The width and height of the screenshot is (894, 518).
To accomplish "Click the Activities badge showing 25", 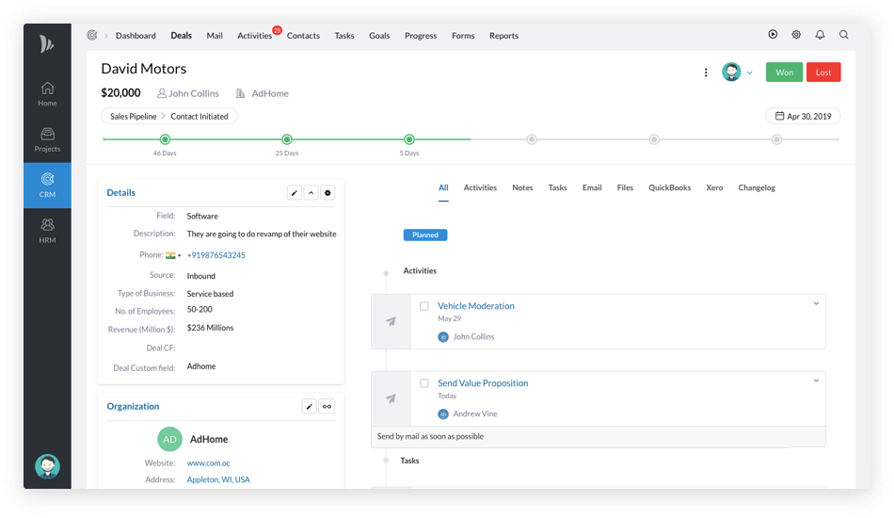I will (277, 30).
